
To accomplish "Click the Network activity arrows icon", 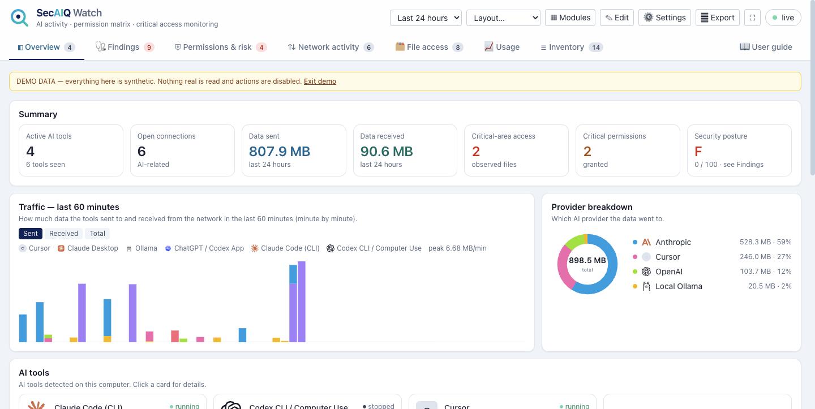I will (x=291, y=47).
